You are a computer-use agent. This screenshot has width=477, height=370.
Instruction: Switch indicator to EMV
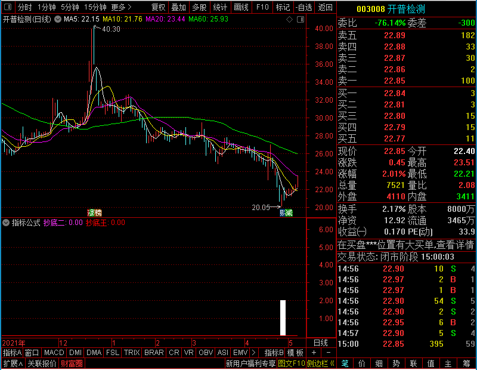(x=240, y=353)
